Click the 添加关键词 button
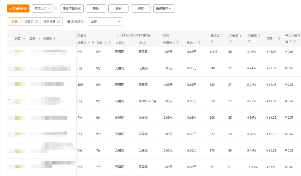This screenshot has width=301, height=176. pyautogui.click(x=18, y=9)
